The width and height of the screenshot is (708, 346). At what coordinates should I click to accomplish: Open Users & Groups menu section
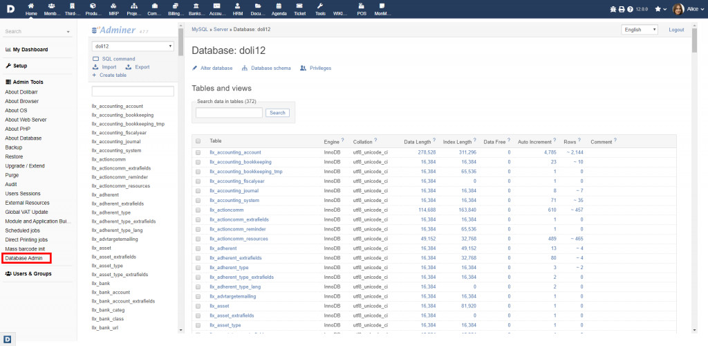32,273
